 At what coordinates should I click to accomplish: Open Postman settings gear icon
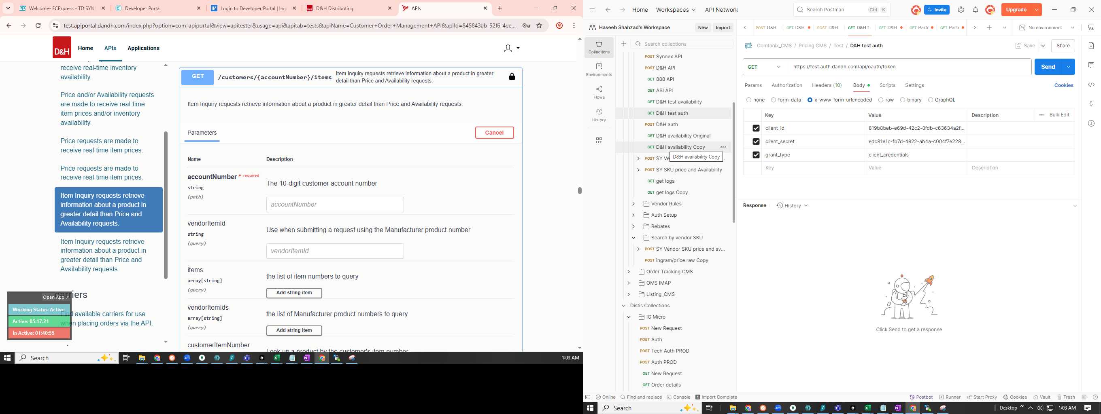[961, 10]
